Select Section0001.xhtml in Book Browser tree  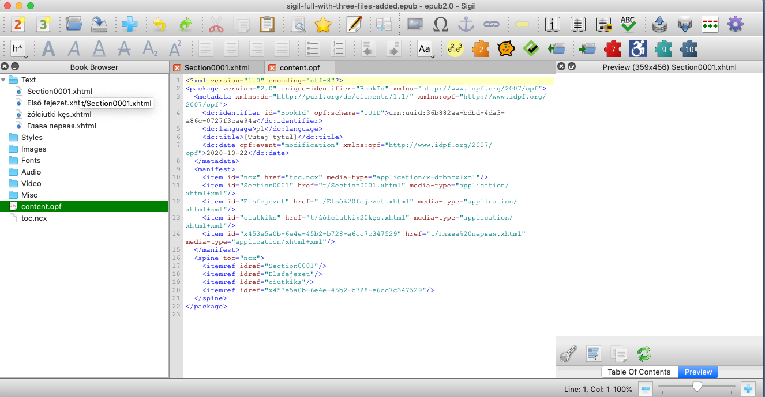59,91
